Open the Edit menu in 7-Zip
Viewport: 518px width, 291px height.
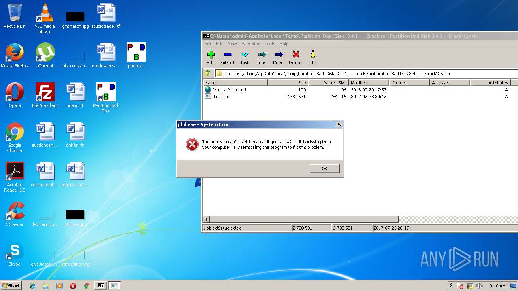point(219,44)
